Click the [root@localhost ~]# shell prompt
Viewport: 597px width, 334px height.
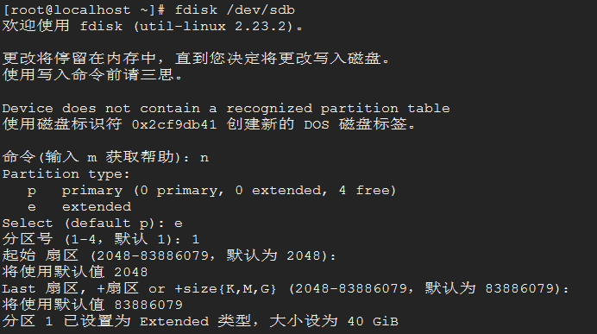pyautogui.click(x=84, y=9)
